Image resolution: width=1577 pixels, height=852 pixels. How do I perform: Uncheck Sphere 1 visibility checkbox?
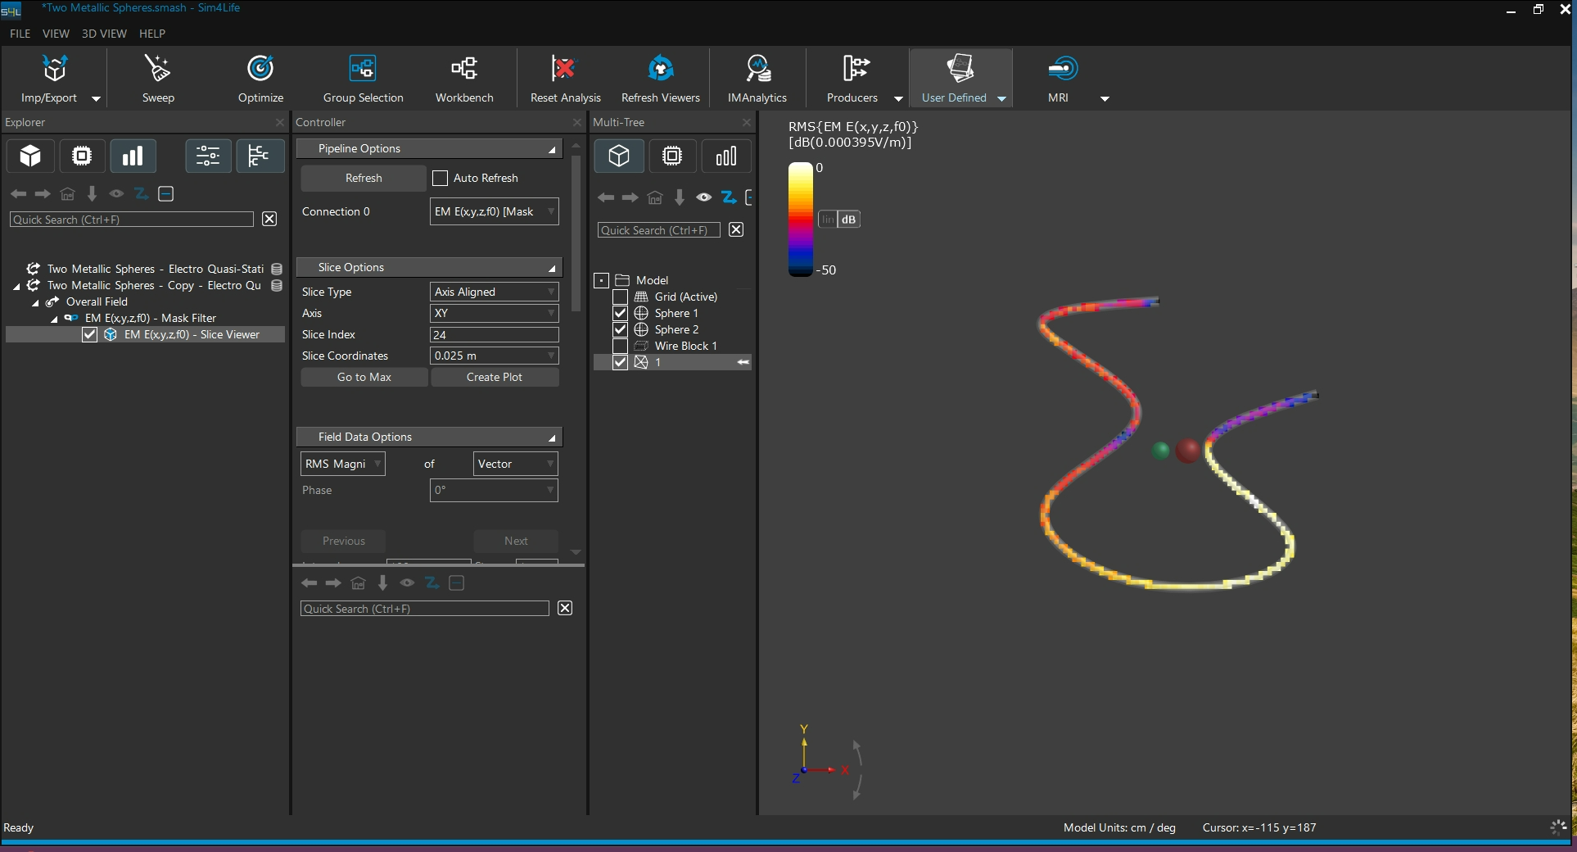pyautogui.click(x=620, y=313)
